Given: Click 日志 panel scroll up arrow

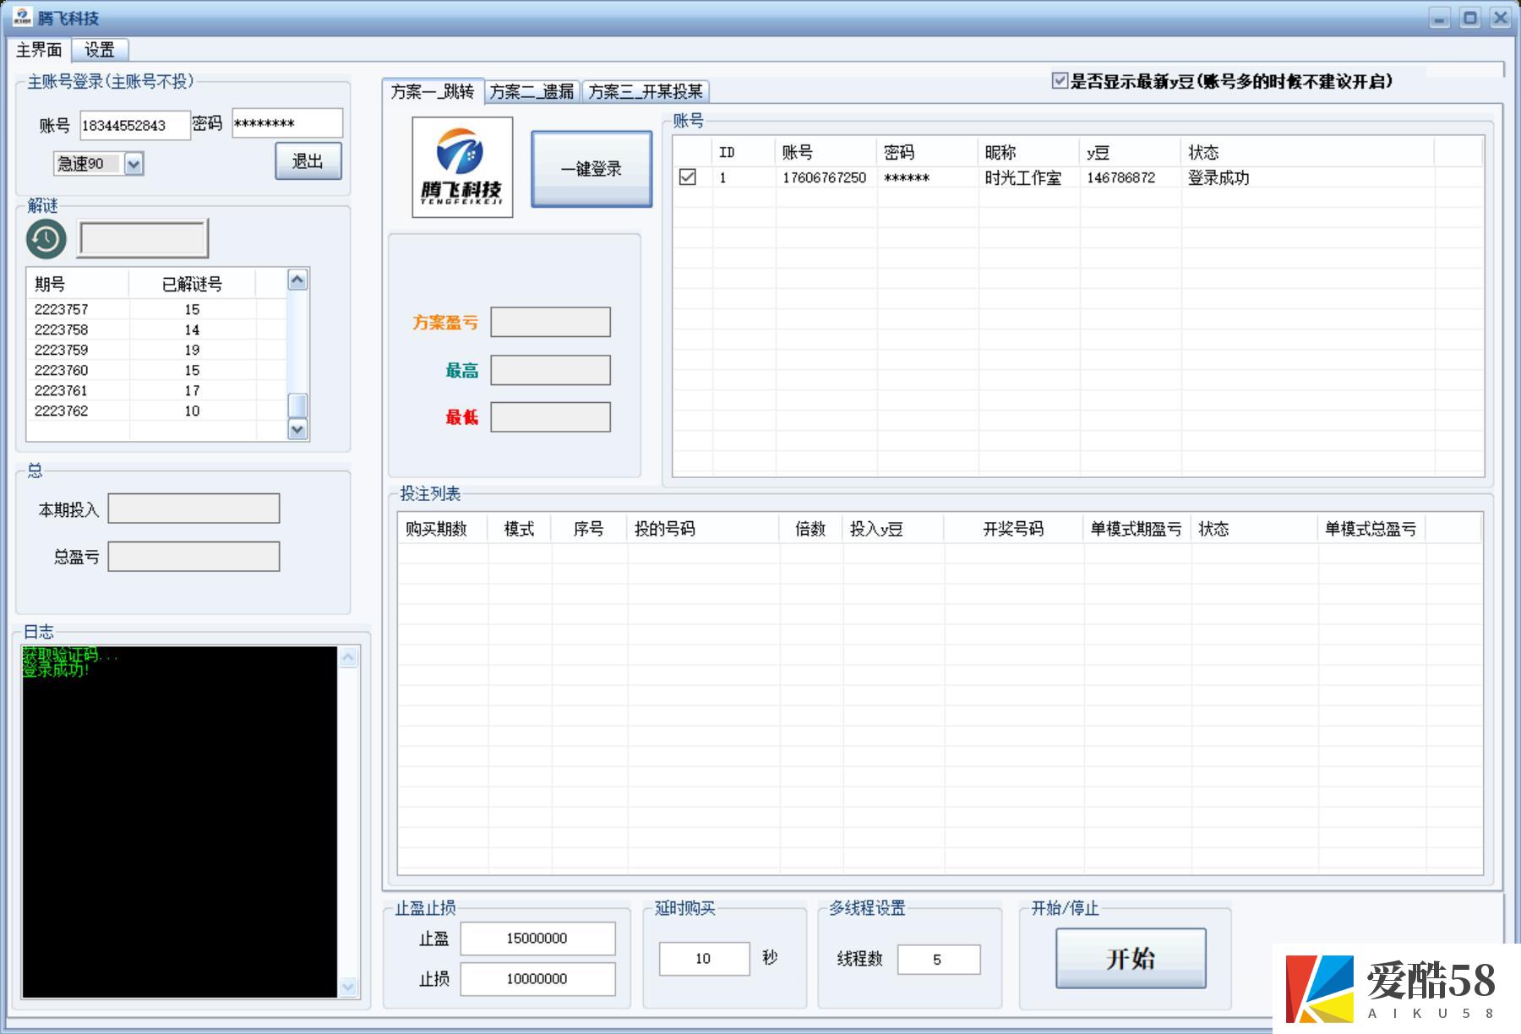Looking at the screenshot, I should [x=348, y=658].
